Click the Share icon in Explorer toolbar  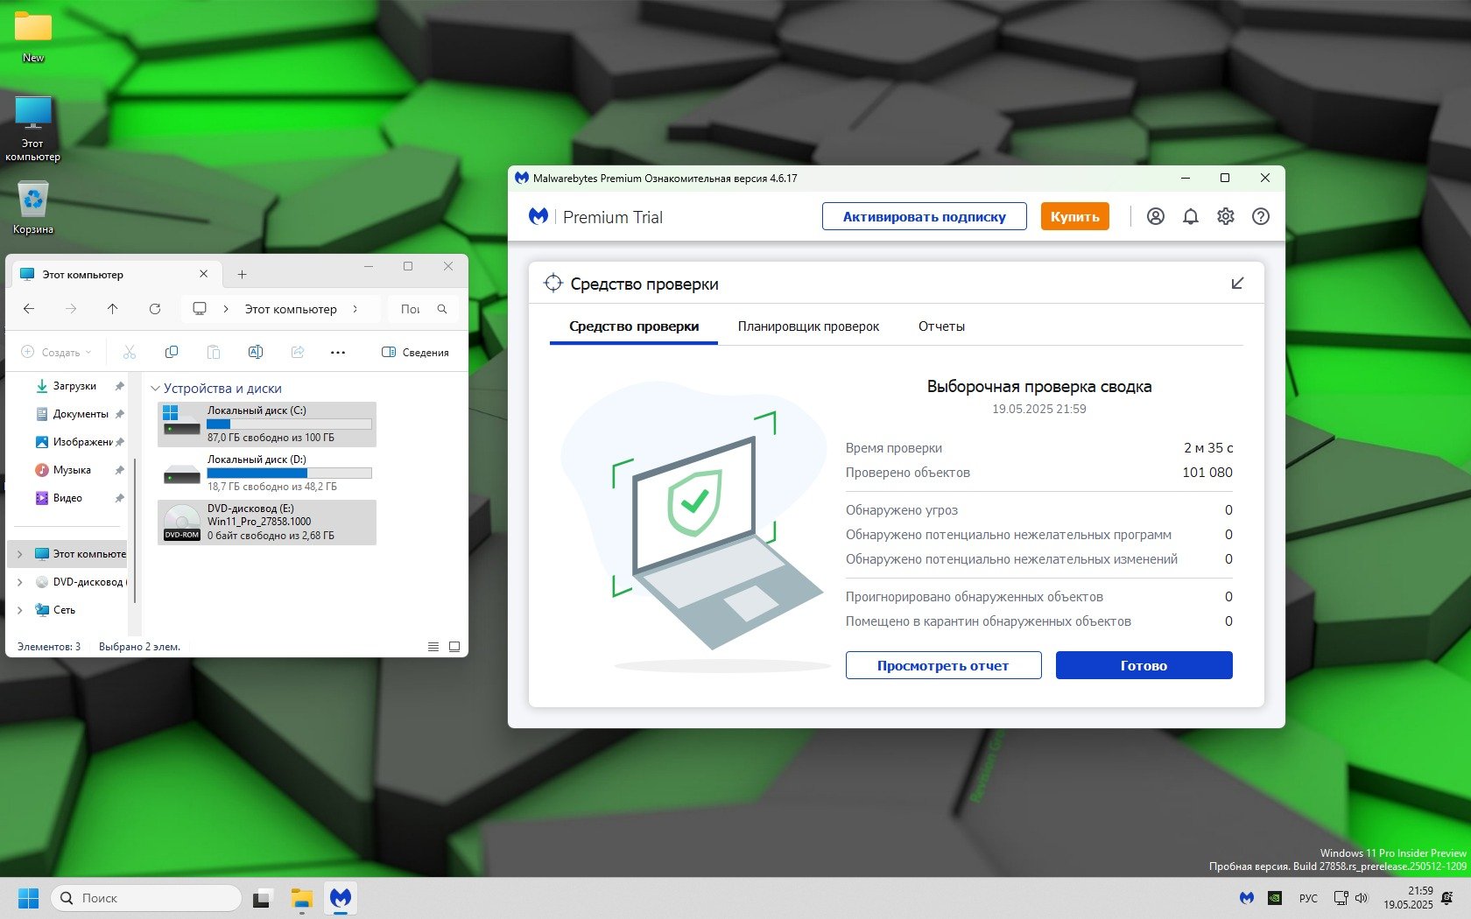tap(298, 352)
